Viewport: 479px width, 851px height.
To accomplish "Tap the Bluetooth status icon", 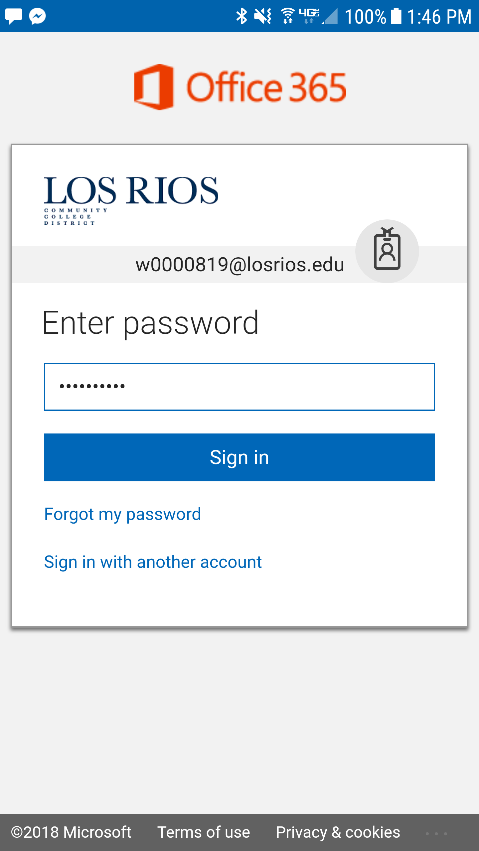I will click(x=241, y=16).
